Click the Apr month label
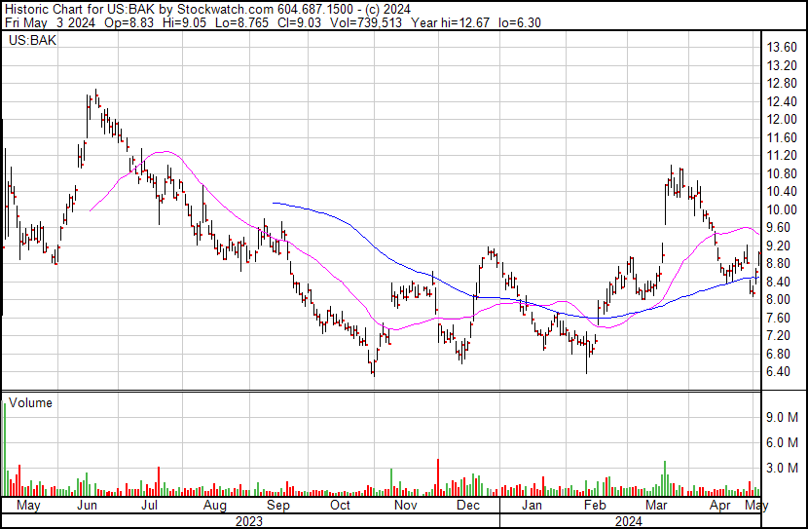 [719, 506]
